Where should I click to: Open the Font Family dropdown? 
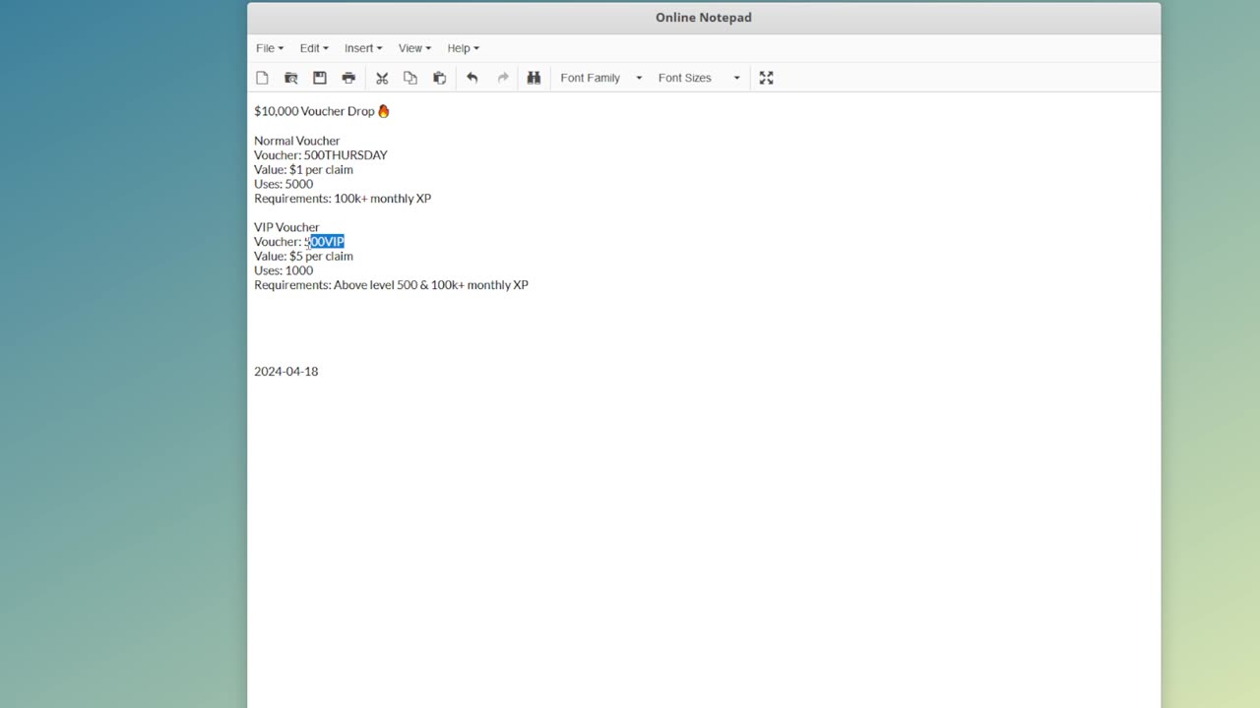pyautogui.click(x=600, y=78)
